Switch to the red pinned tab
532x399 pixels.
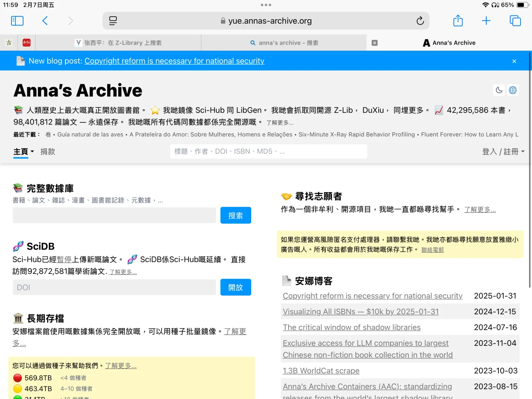[x=26, y=43]
